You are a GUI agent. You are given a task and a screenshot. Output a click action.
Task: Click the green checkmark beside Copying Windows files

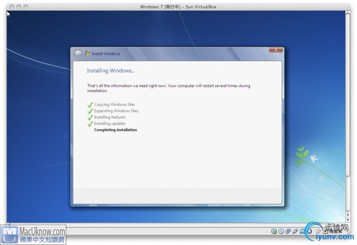[90, 105]
